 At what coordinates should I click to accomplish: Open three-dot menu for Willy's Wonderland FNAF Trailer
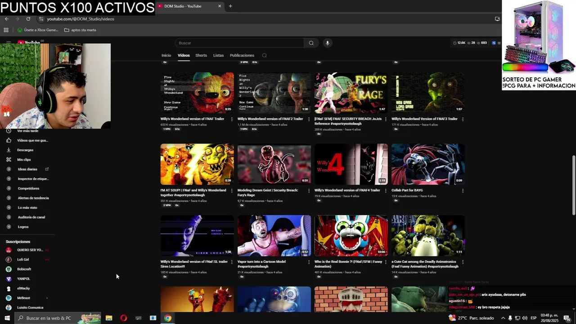[232, 119]
